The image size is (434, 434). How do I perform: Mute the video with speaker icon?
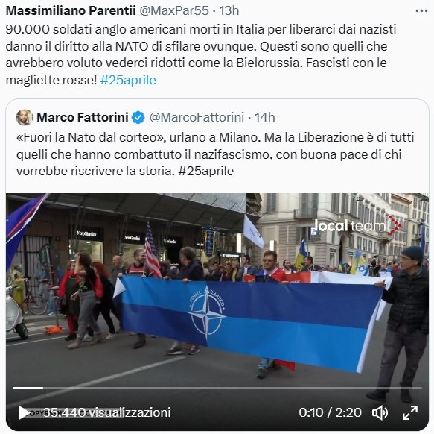tap(380, 412)
